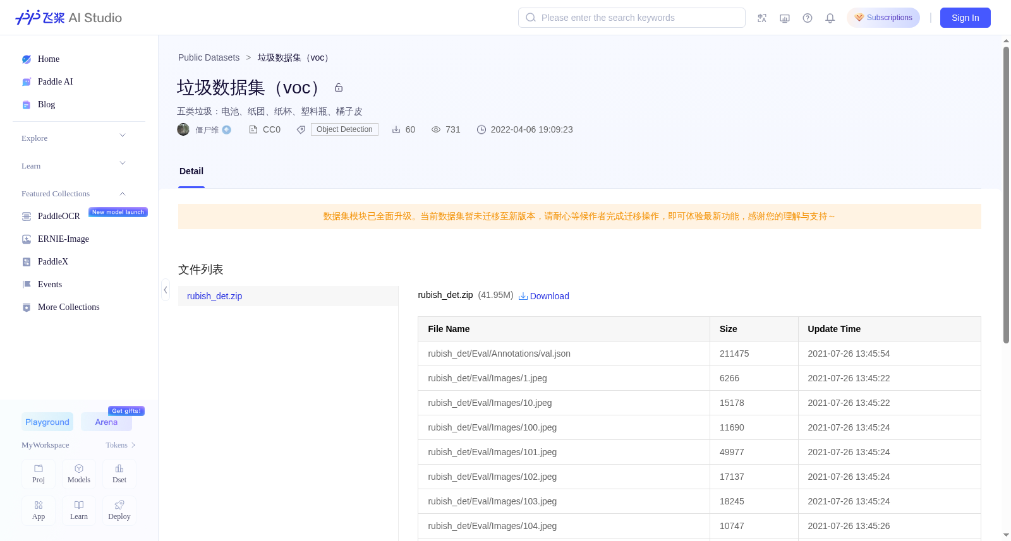Open the App workspace icon
Viewport: 1011px width, 541px height.
(39, 511)
